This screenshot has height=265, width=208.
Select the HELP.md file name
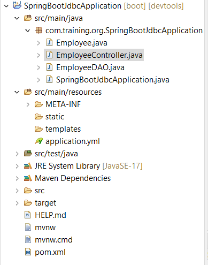pos(50,215)
